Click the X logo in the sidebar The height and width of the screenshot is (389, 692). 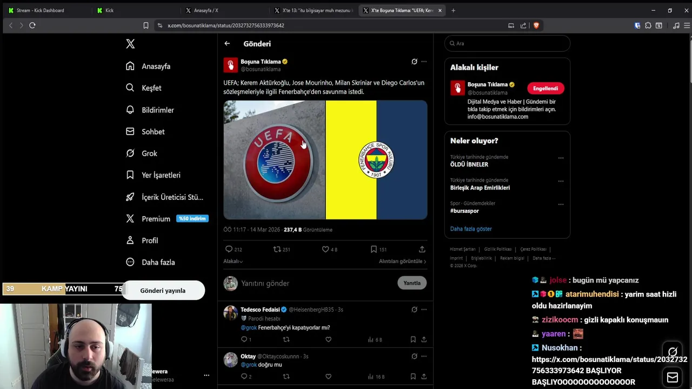point(130,44)
